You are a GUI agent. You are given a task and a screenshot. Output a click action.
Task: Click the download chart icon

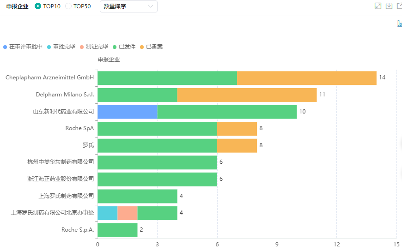(389, 6)
